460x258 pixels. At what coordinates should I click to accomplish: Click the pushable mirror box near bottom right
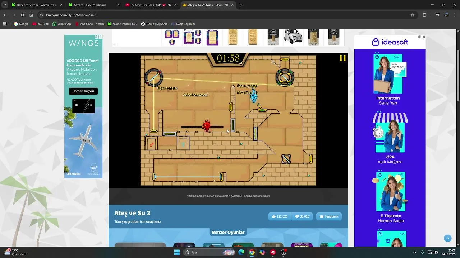point(286,159)
